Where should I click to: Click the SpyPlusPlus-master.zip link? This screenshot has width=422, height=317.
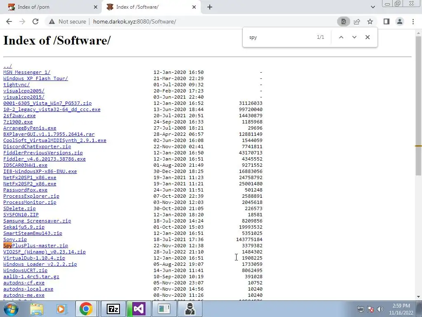pyautogui.click(x=35, y=246)
